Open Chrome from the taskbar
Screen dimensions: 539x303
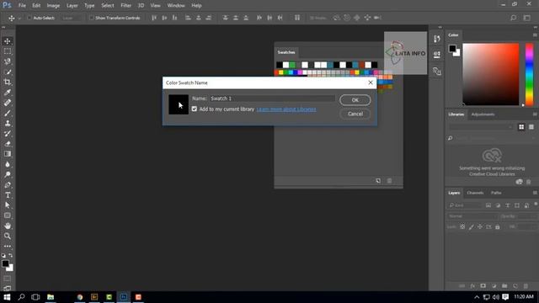pos(80,297)
